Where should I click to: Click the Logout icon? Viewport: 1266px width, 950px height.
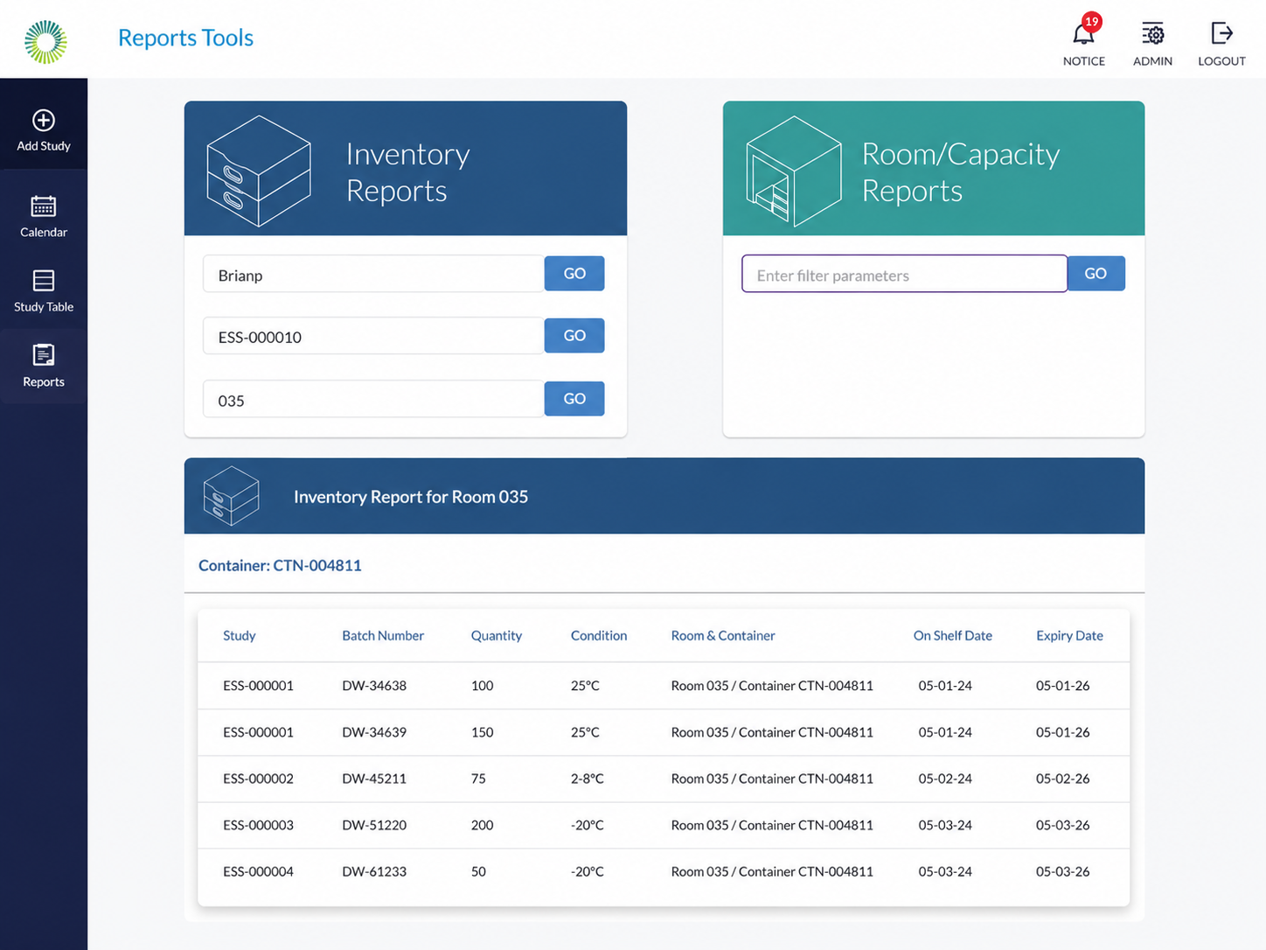pos(1221,33)
